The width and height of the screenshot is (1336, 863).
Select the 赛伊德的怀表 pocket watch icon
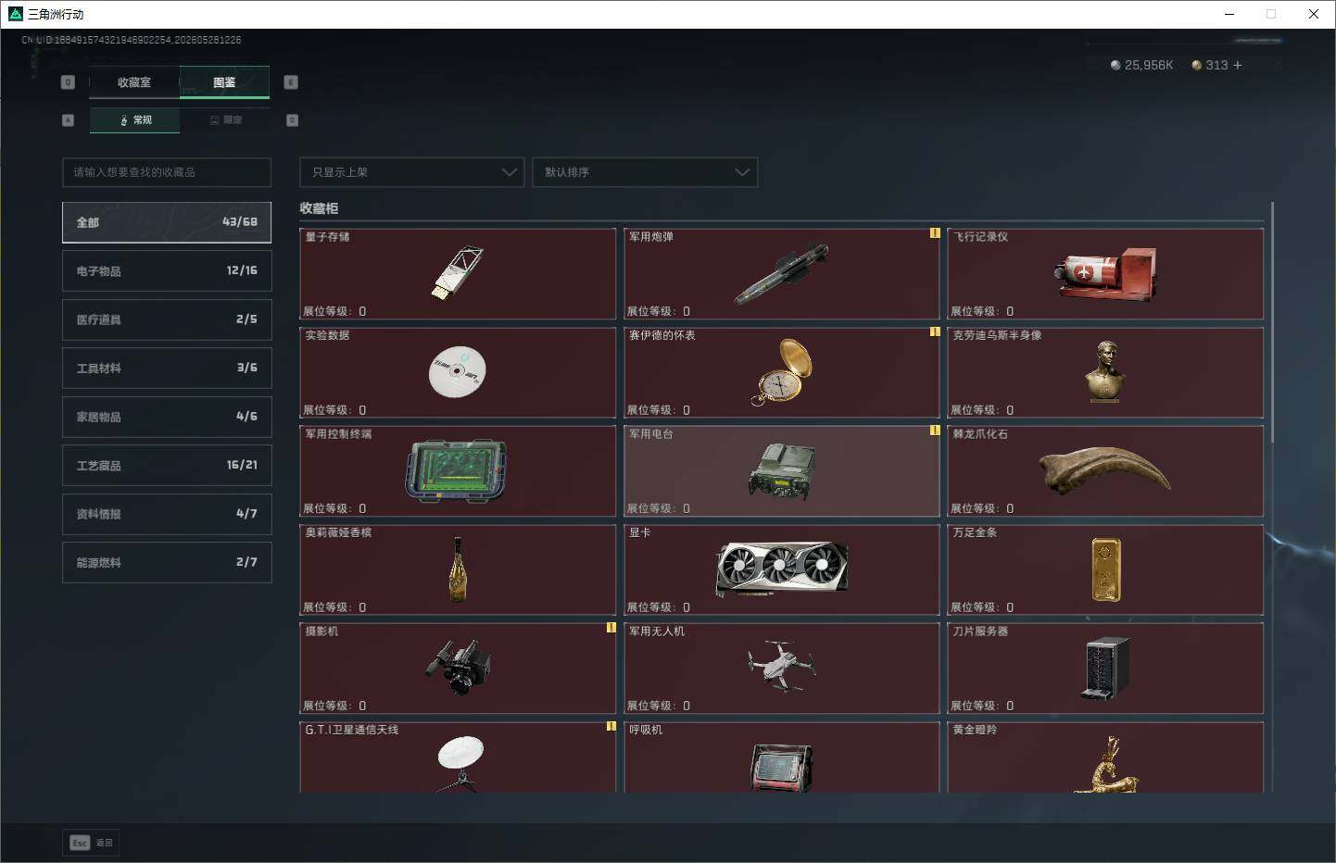coord(783,371)
